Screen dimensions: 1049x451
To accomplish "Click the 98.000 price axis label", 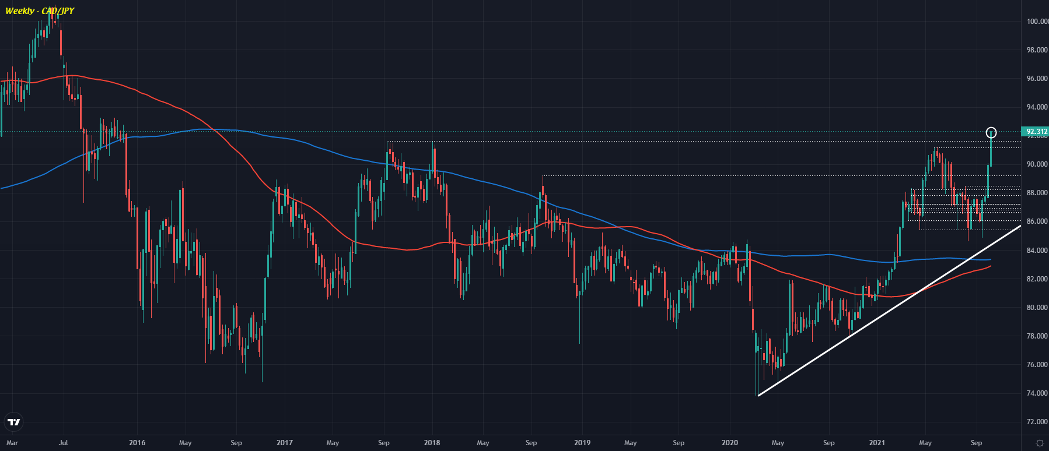I will pos(1037,50).
